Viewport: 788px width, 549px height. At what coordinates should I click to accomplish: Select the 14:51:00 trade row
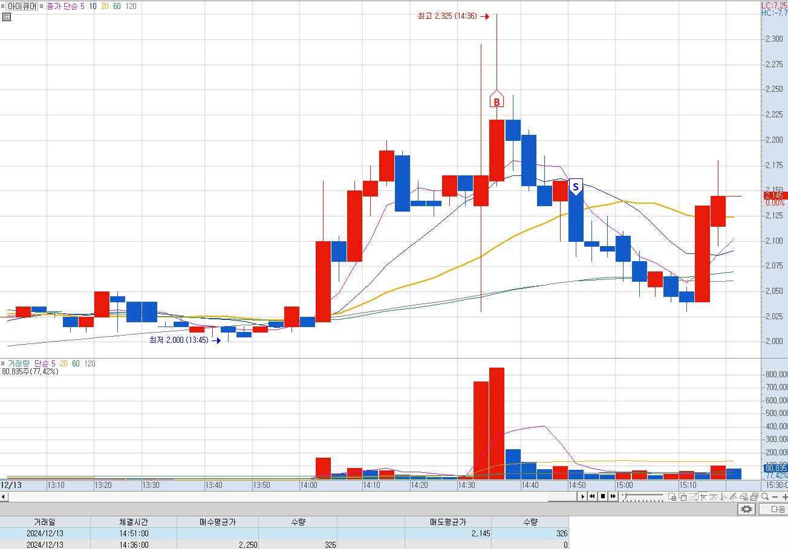click(x=284, y=533)
